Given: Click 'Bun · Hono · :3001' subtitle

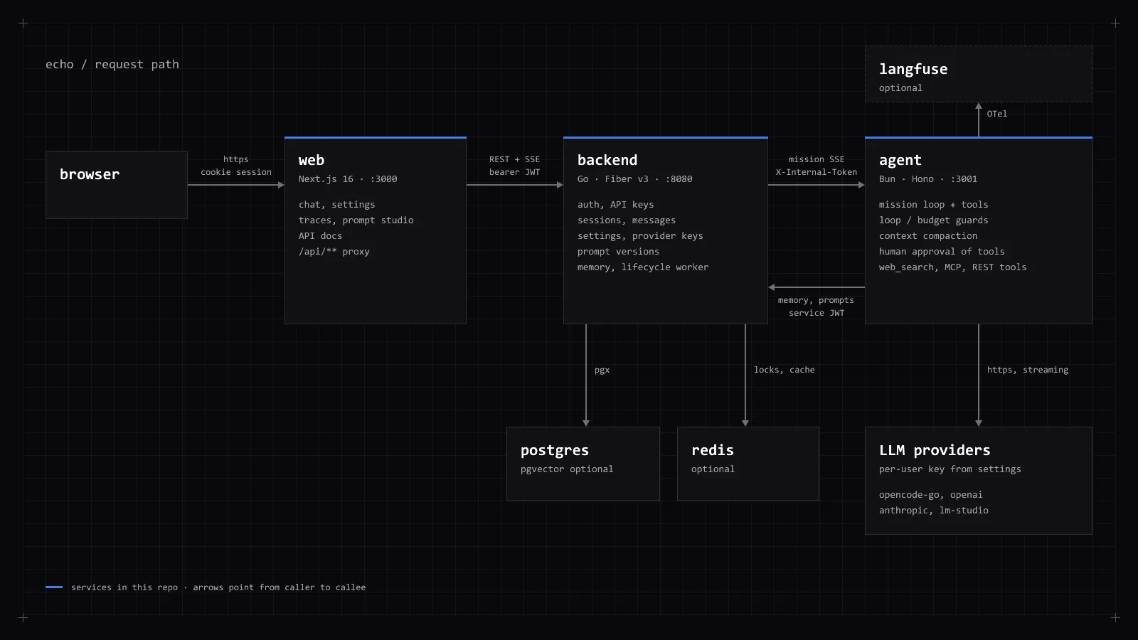Looking at the screenshot, I should [x=928, y=179].
